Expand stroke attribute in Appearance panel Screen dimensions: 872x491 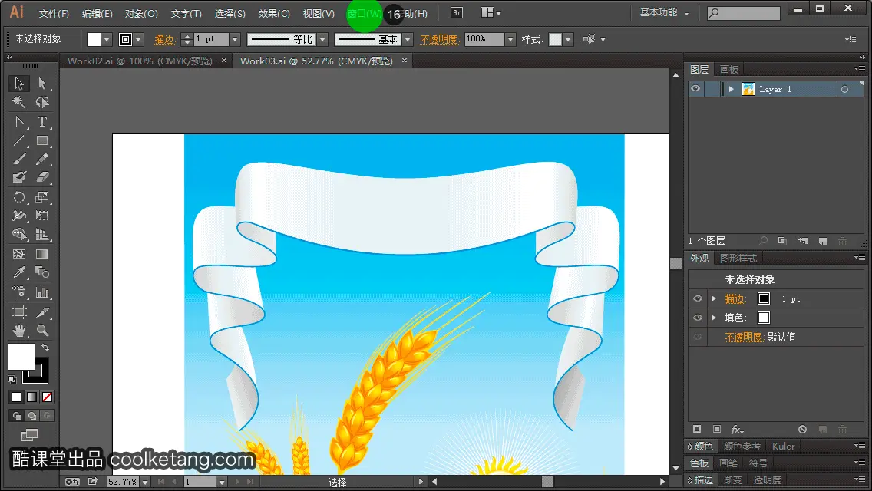714,298
